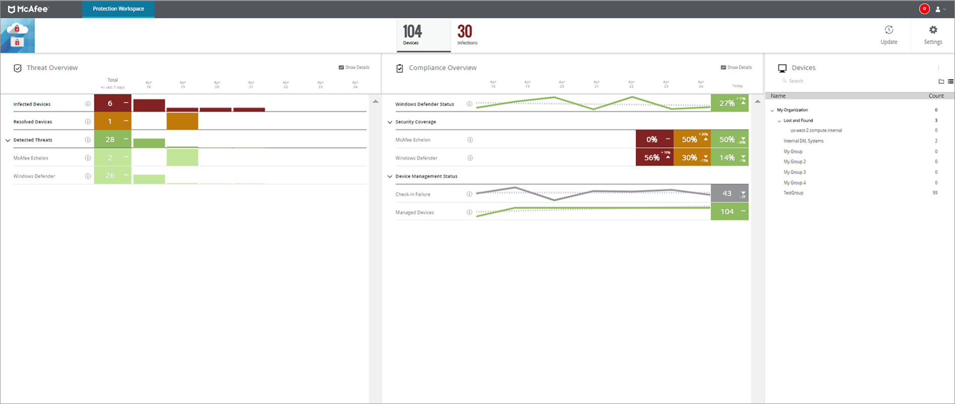This screenshot has height=404, width=955.
Task: Click the Settings button label
Action: click(x=933, y=42)
